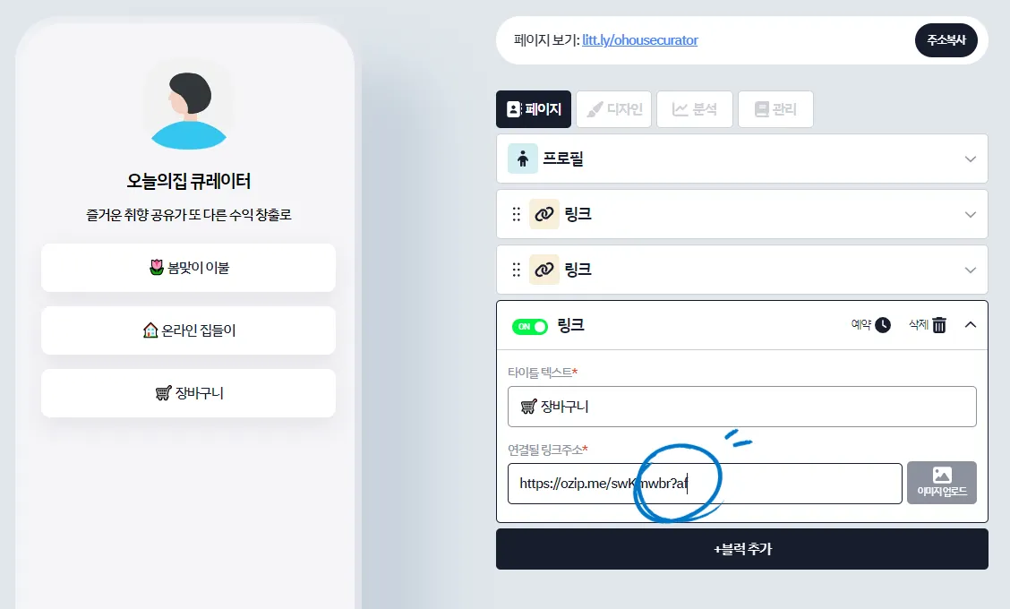Grab the first link block's drag handle dots
1010x609 pixels.
pos(516,214)
